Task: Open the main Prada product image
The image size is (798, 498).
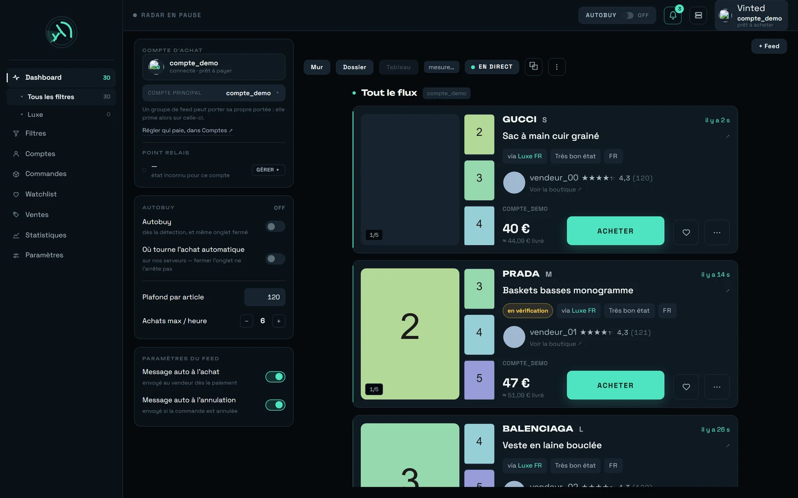Action: pyautogui.click(x=410, y=334)
